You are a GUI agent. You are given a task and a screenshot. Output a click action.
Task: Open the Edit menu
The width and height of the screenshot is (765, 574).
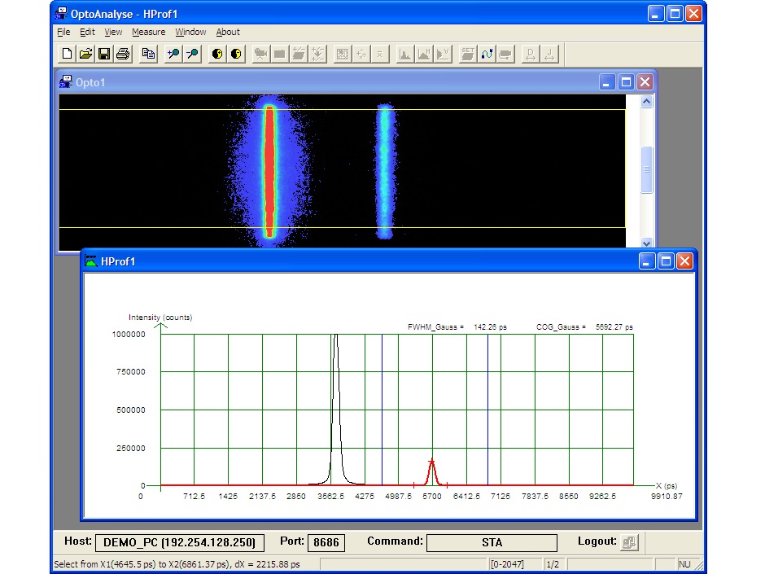point(87,32)
